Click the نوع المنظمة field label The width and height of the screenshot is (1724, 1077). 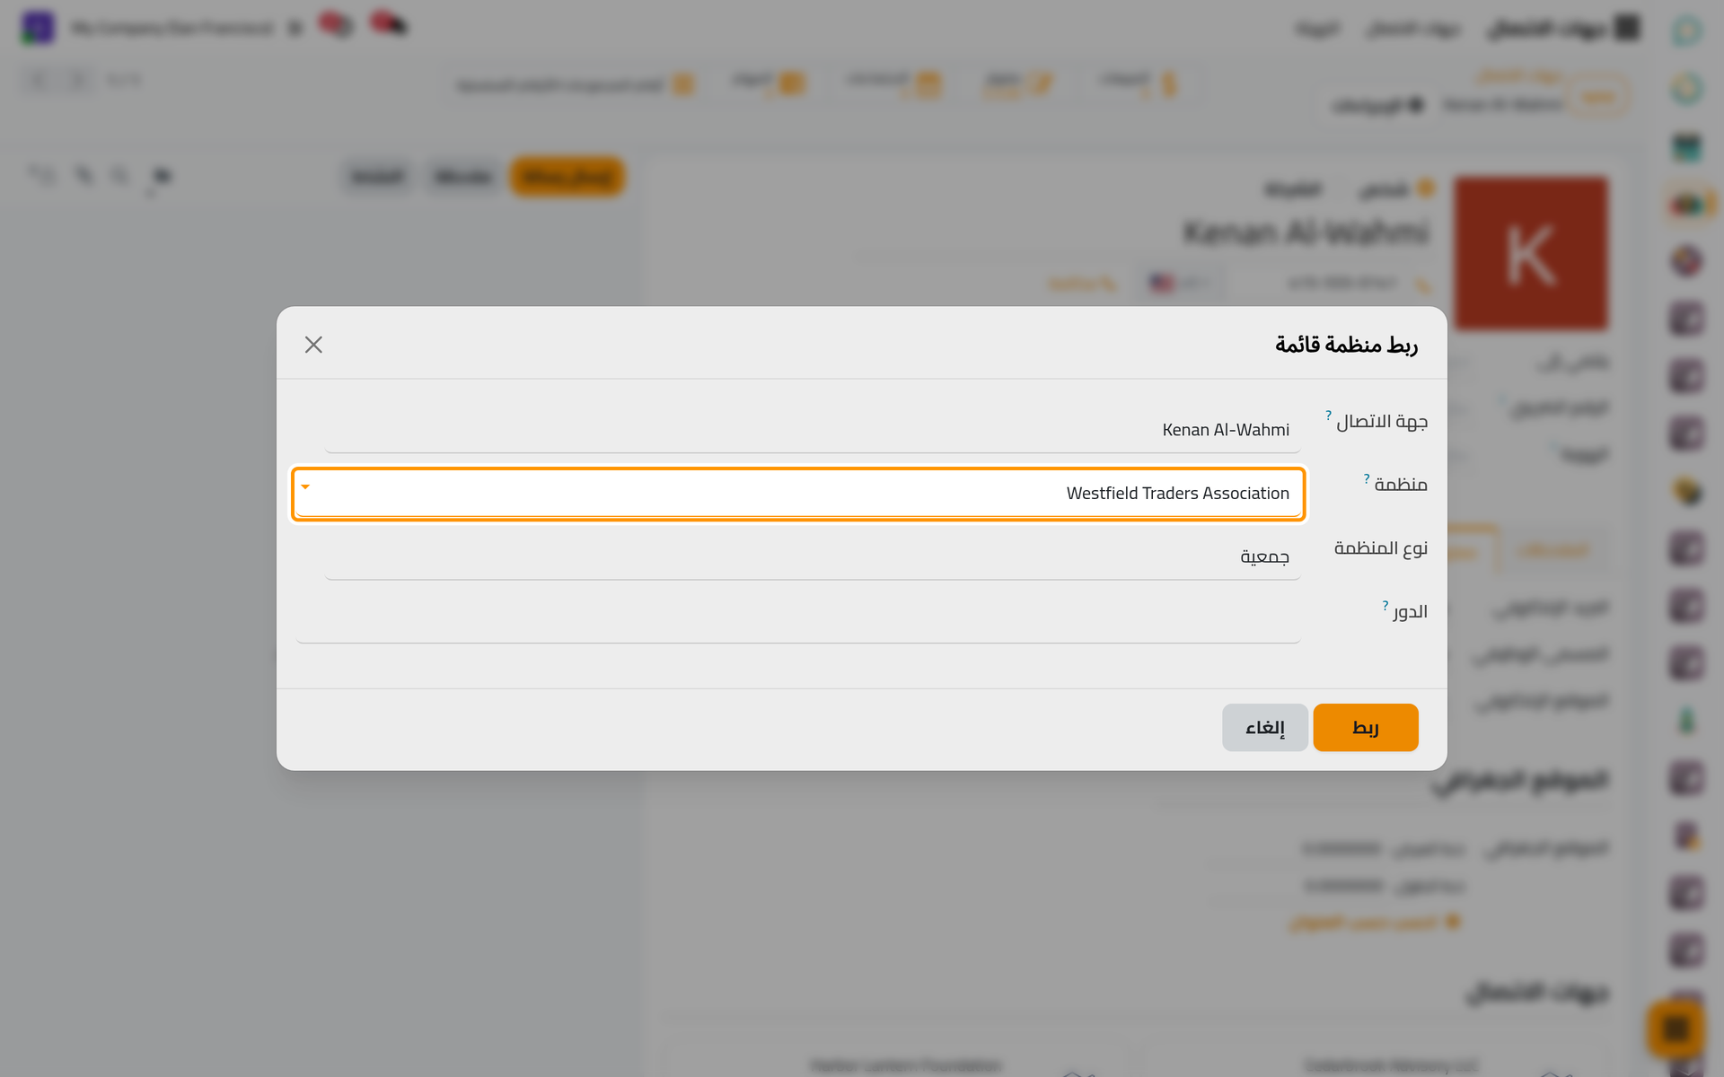point(1380,548)
